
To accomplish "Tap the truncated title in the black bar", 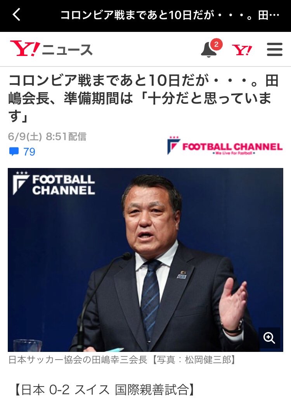I will click(170, 15).
